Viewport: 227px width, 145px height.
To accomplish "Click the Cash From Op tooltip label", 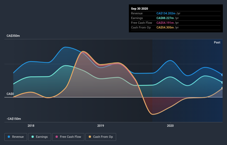I will click(x=141, y=27).
